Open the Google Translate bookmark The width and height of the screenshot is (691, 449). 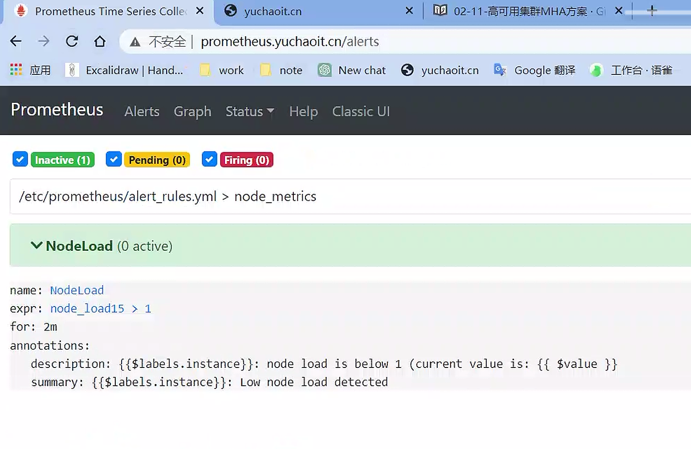coord(535,70)
